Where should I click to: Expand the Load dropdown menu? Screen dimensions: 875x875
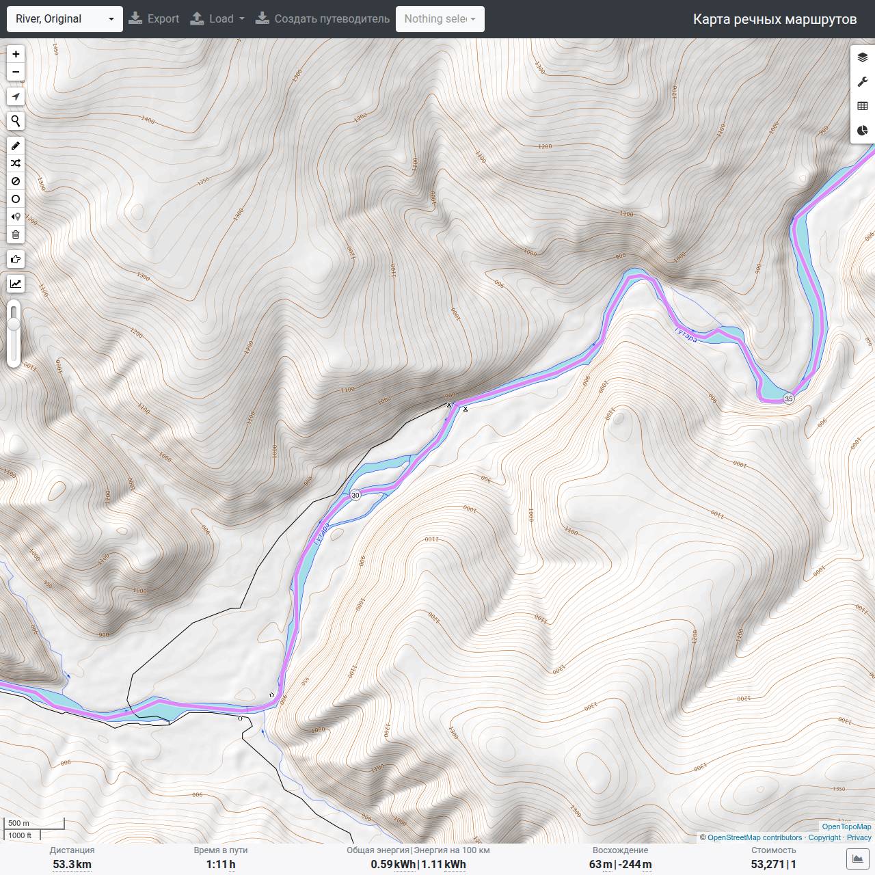pos(217,19)
